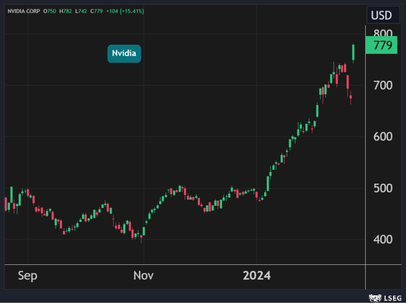
Task: Click the 800 price axis label
Action: click(383, 34)
